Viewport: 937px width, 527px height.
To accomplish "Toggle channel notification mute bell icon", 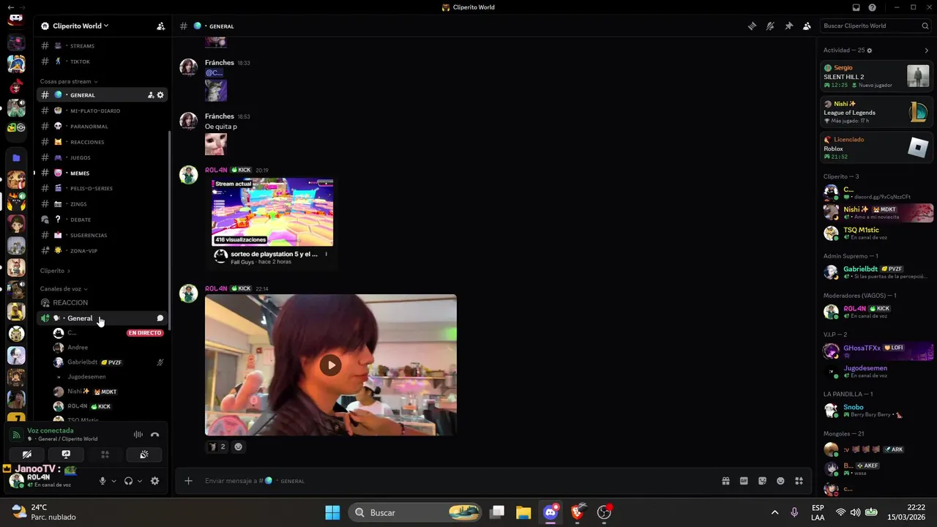I will (x=770, y=26).
